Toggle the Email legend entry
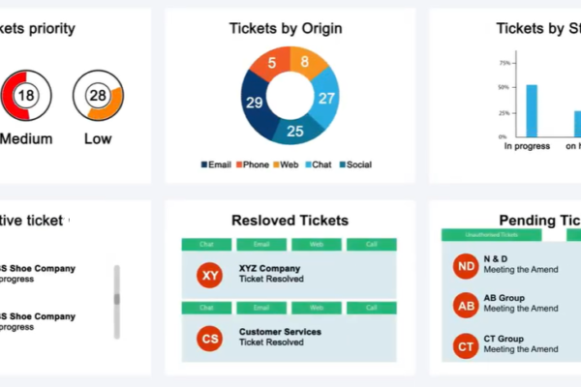Viewport: 581px width, 387px height. pos(216,164)
